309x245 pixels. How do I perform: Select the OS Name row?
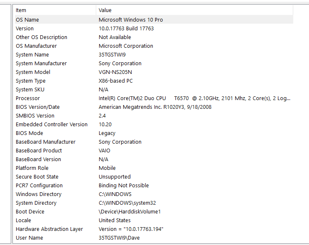(27, 20)
